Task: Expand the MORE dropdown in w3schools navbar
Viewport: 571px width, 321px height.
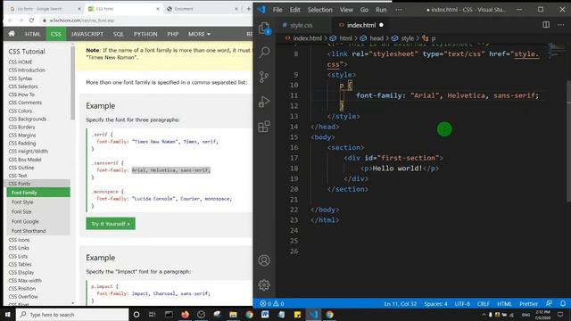Action: 199,34
